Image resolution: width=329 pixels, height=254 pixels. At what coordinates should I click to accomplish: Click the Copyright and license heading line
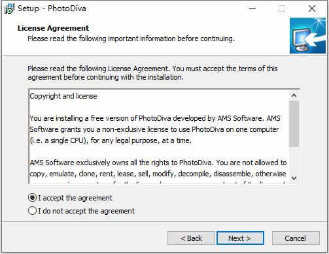click(63, 96)
